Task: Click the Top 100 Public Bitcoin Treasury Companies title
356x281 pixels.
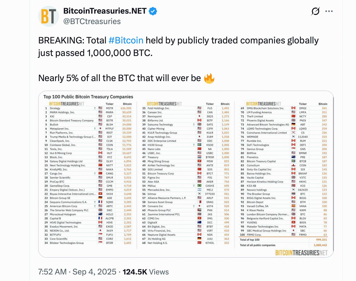Action: tap(88, 97)
